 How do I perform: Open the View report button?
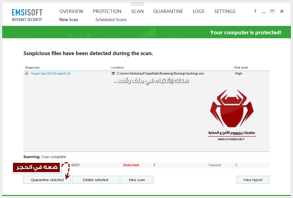pyautogui.click(x=253, y=180)
